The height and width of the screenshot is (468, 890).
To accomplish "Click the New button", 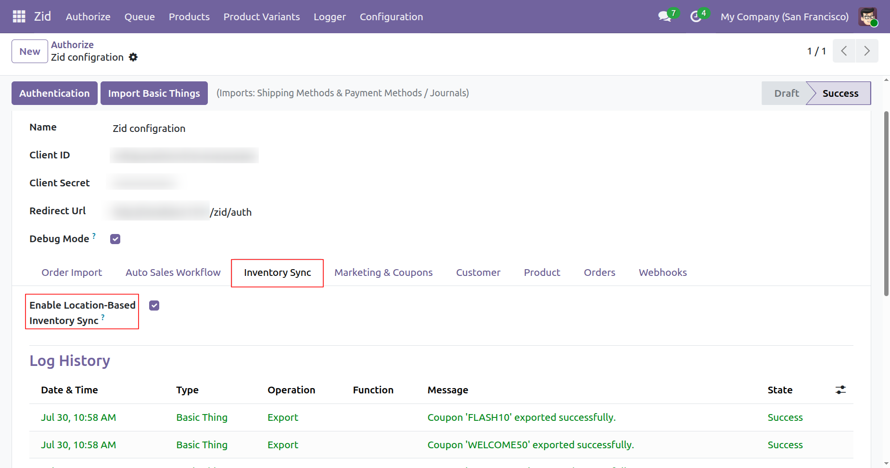I will [30, 51].
